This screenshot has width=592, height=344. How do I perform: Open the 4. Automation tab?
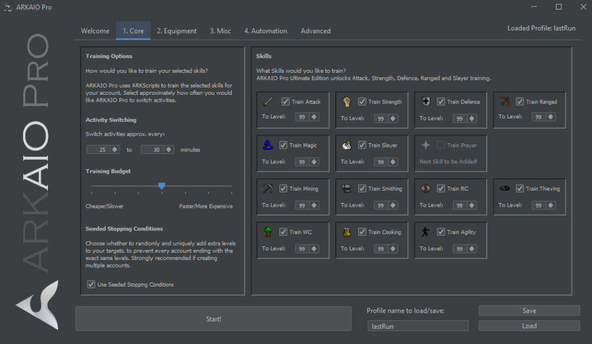pos(265,31)
